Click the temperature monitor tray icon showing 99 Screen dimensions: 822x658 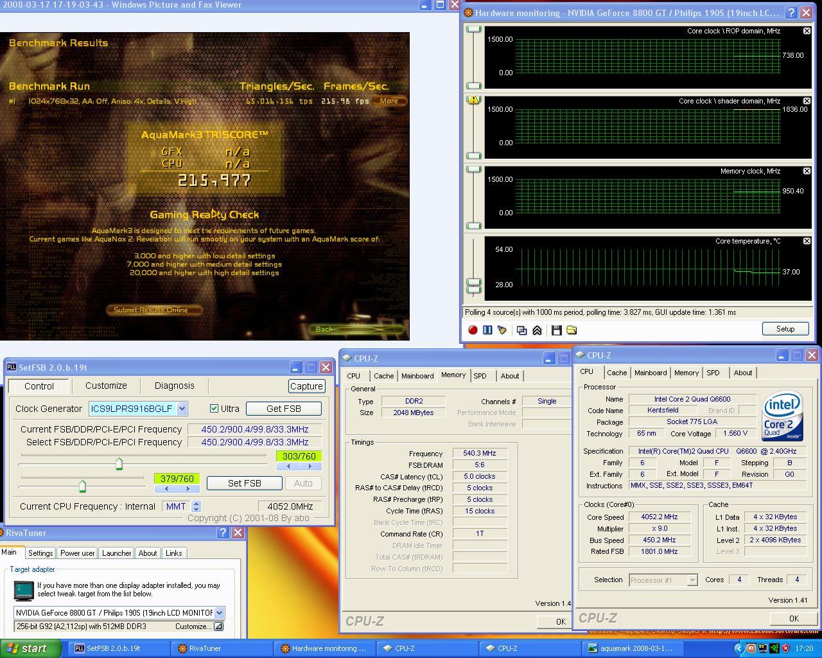[x=764, y=648]
